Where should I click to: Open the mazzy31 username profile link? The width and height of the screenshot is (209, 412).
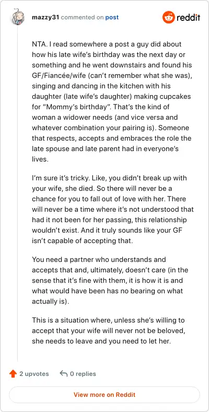(x=45, y=17)
